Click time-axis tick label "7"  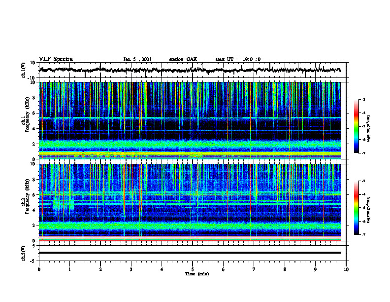pyautogui.click(x=254, y=269)
